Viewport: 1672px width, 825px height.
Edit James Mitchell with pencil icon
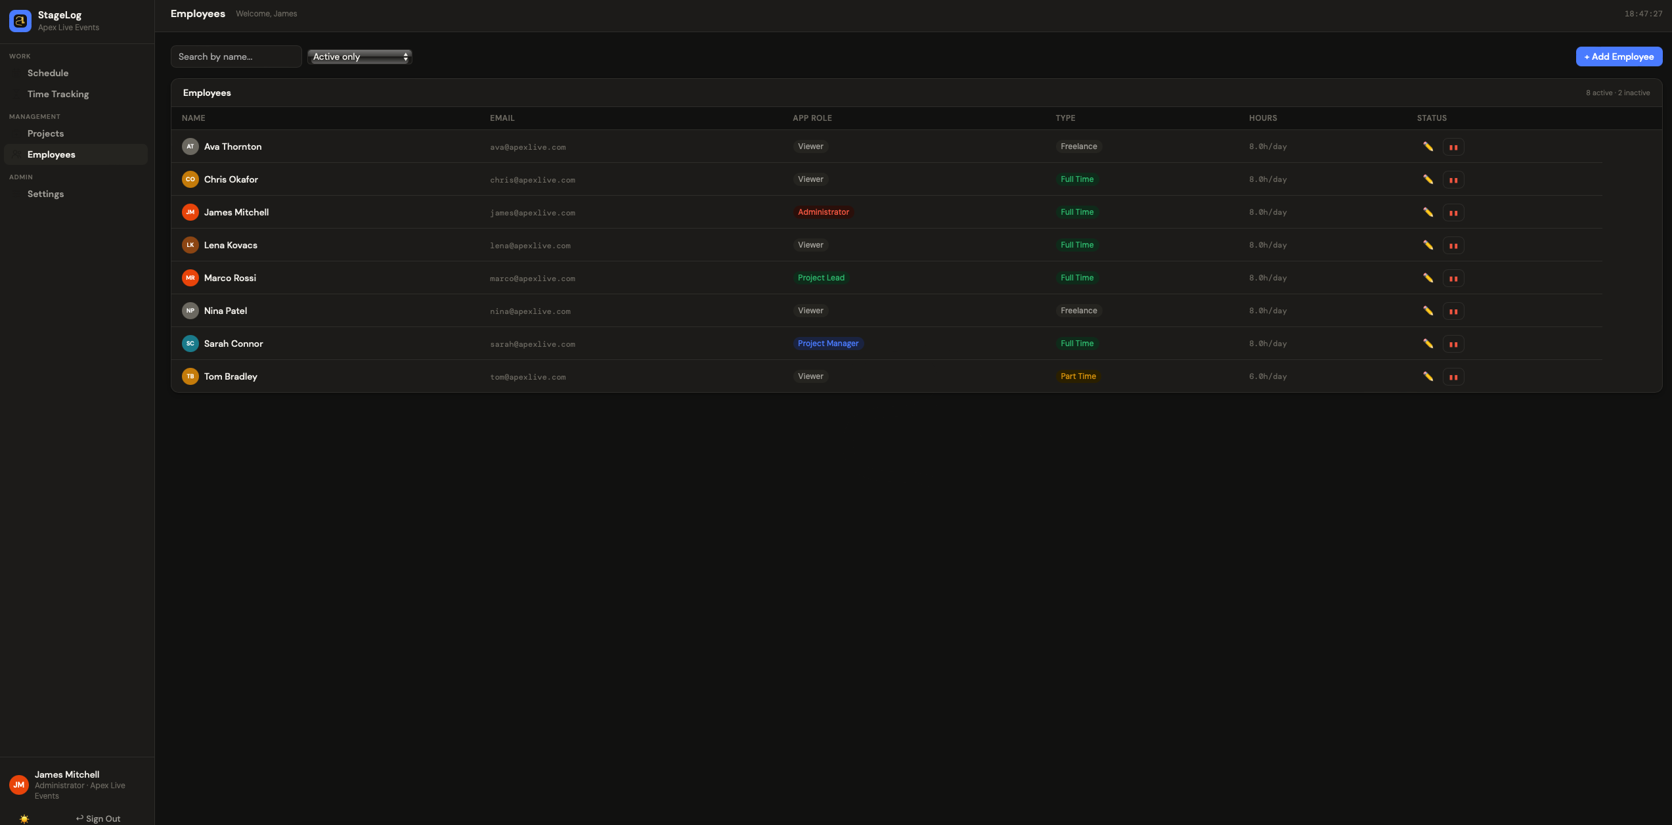pos(1428,212)
